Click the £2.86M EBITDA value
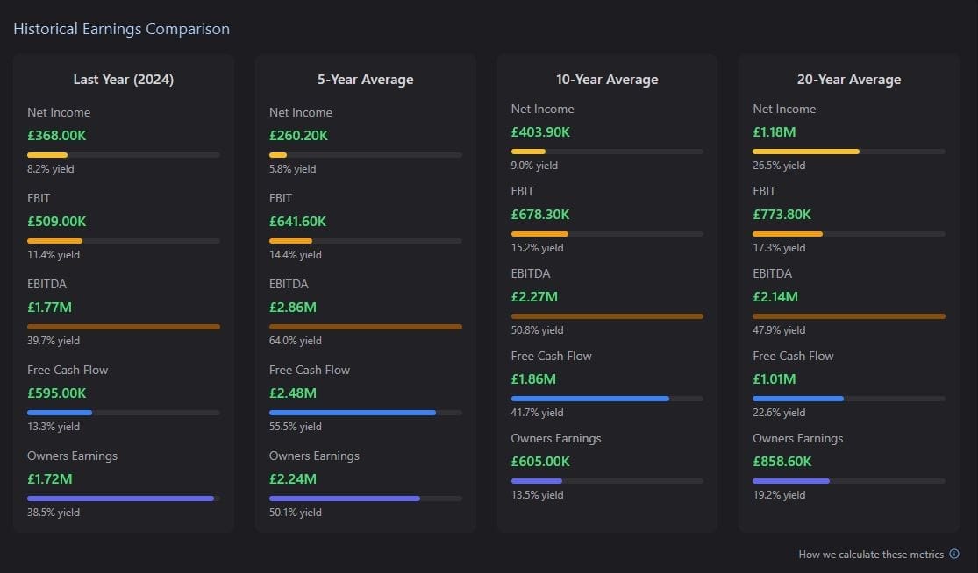 [x=293, y=307]
